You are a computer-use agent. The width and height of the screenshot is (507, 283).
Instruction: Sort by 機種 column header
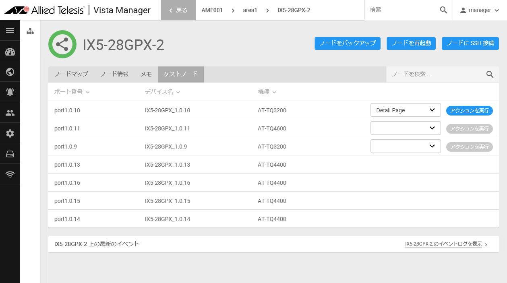tap(267, 92)
